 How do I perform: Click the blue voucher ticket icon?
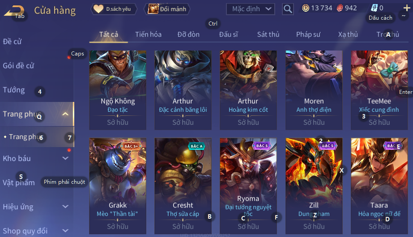click(374, 8)
